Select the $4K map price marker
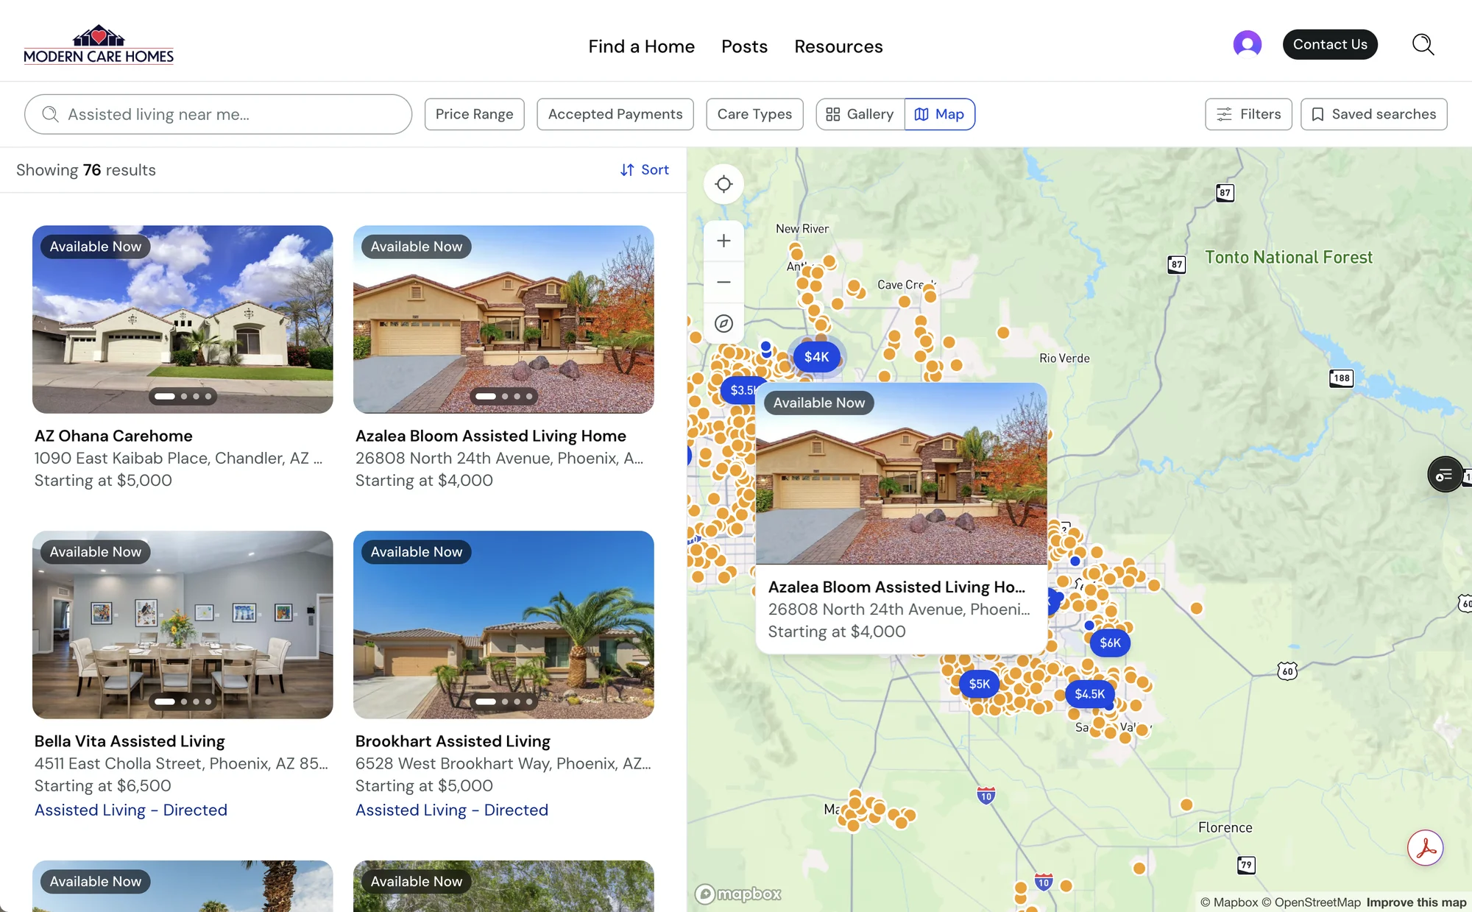The width and height of the screenshot is (1472, 912). tap(816, 357)
